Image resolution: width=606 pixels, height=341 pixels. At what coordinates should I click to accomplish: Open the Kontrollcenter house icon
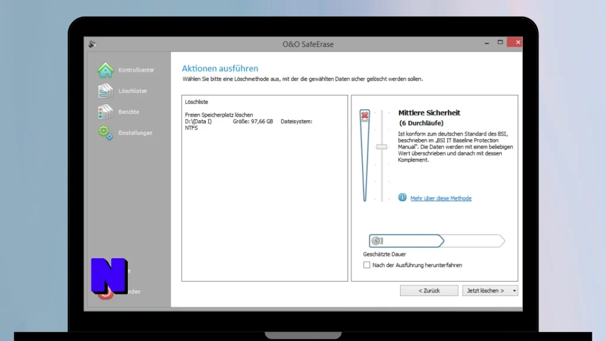coord(105,70)
